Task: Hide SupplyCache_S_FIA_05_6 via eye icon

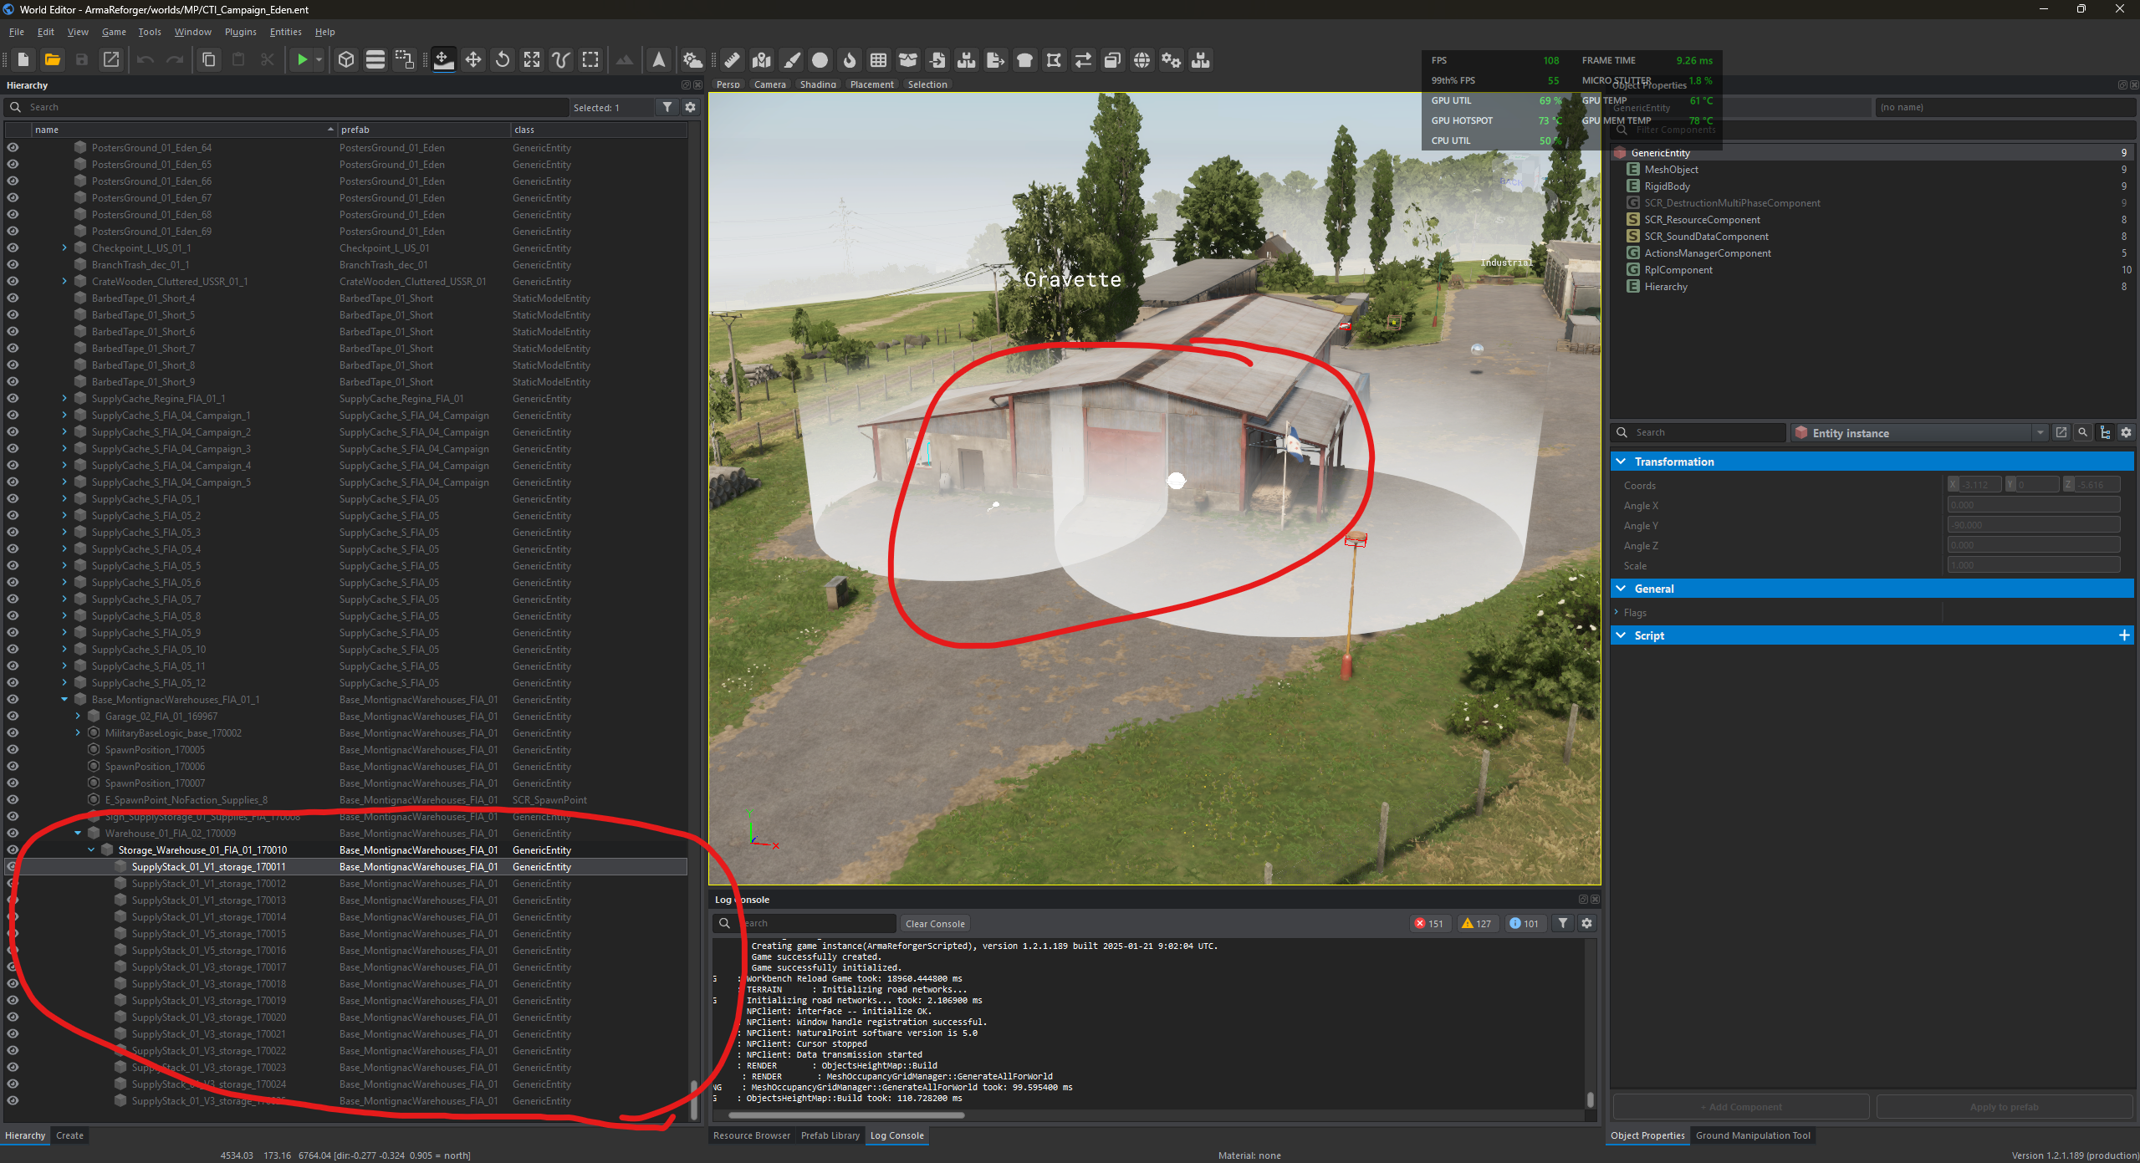Action: pos(13,582)
